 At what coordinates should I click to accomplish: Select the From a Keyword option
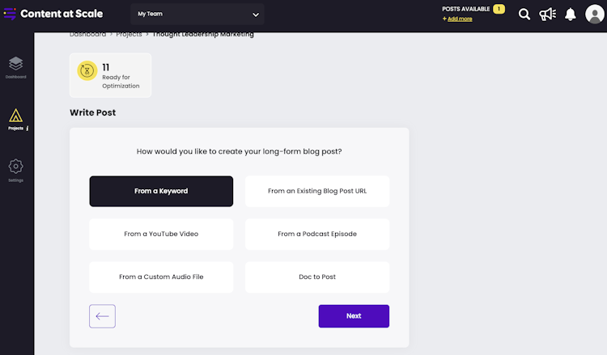[161, 192]
